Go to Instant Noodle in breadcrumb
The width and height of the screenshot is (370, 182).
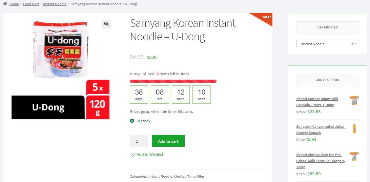[x=55, y=4]
